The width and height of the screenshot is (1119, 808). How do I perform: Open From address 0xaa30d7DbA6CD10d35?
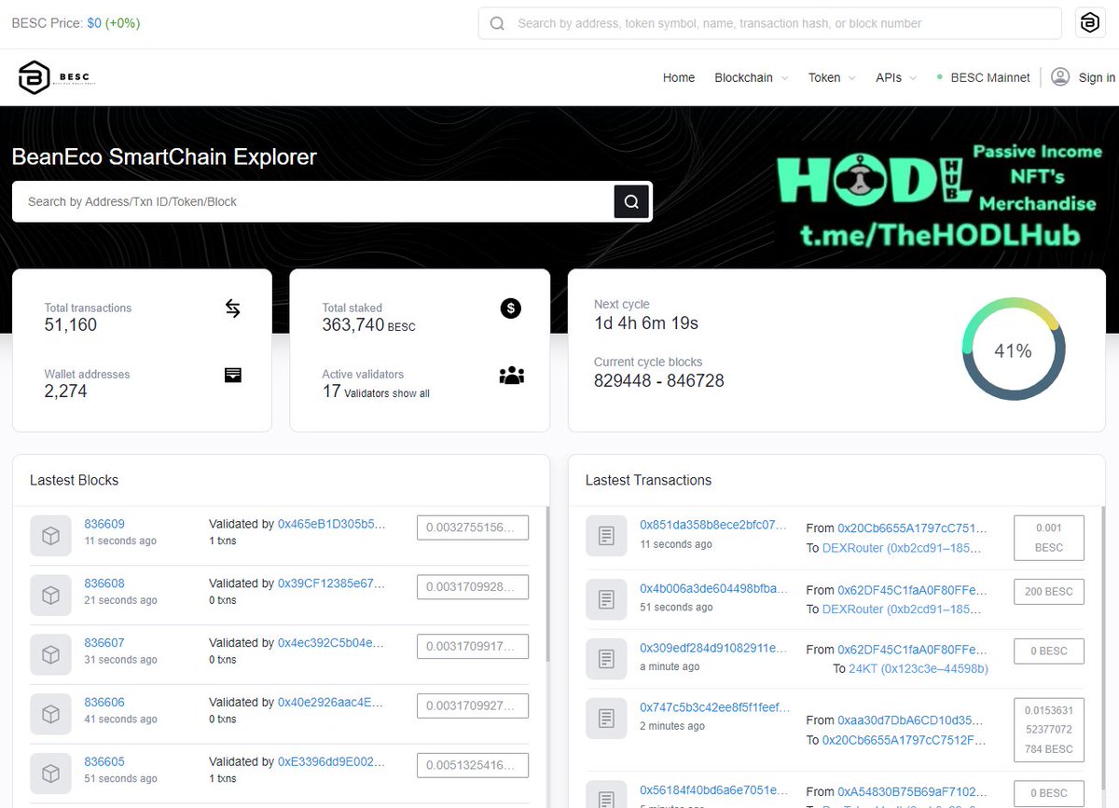tap(911, 719)
